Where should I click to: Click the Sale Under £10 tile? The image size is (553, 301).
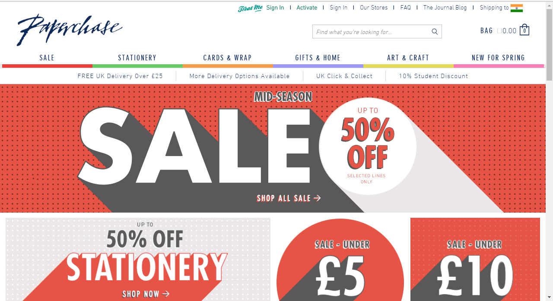475,260
